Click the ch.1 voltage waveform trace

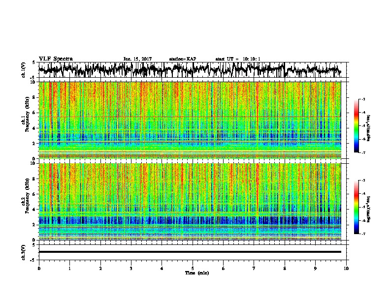190,70
